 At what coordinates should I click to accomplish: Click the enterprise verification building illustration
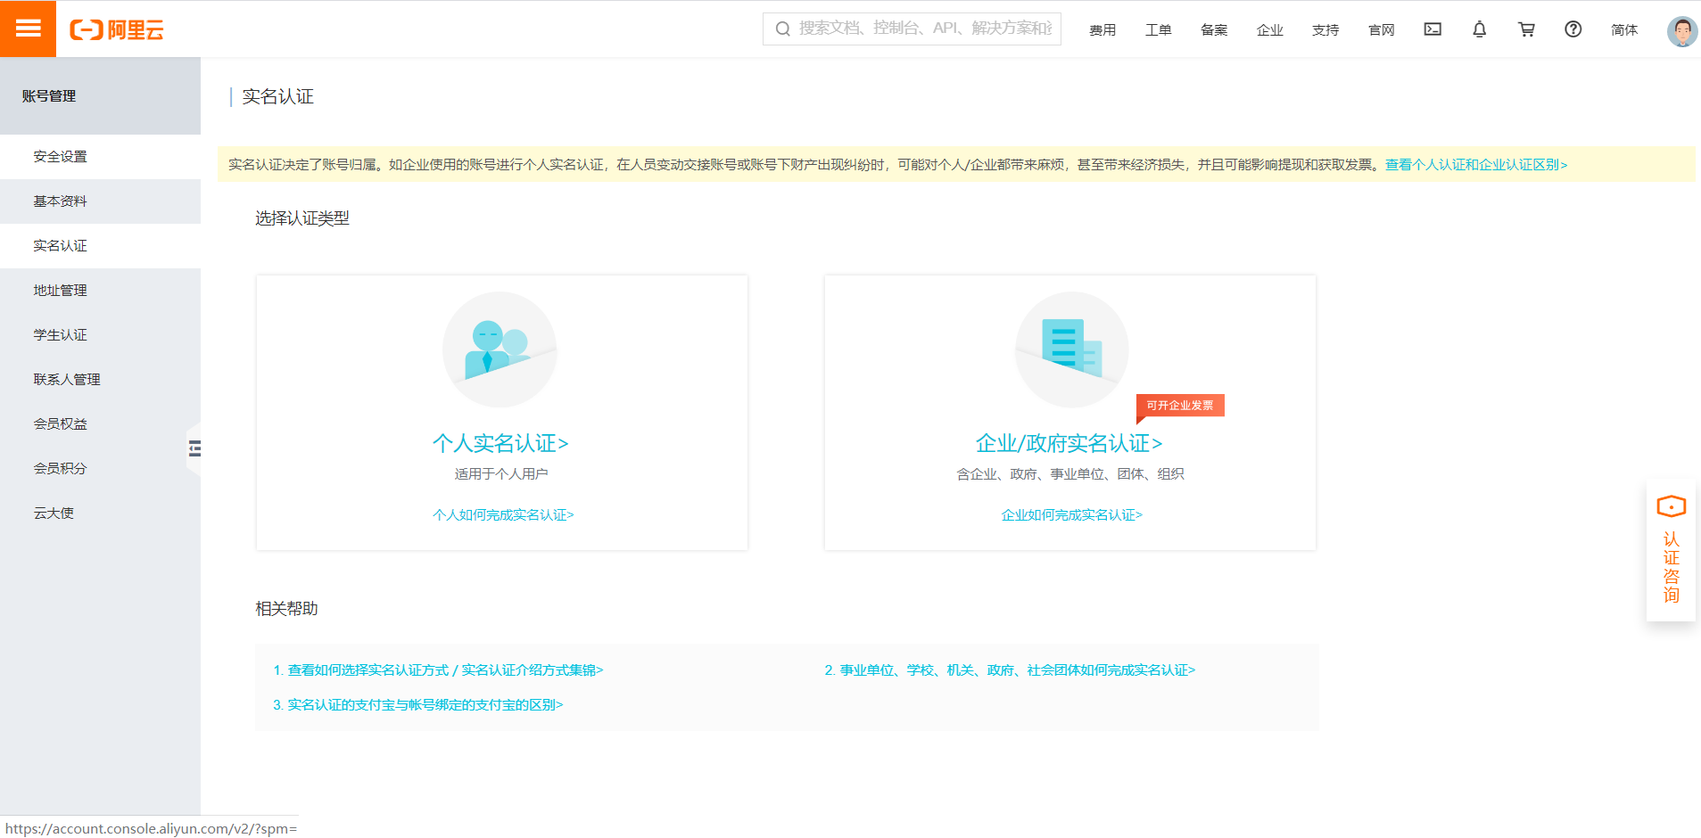point(1071,349)
